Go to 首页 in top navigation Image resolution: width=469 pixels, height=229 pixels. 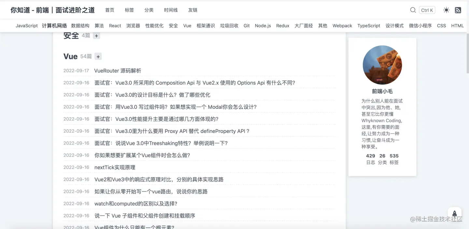click(x=110, y=10)
